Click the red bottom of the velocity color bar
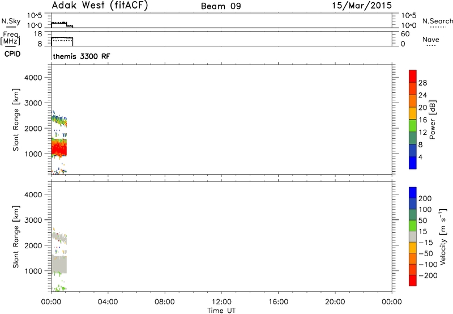The width and height of the screenshot is (453, 314). tap(413, 281)
